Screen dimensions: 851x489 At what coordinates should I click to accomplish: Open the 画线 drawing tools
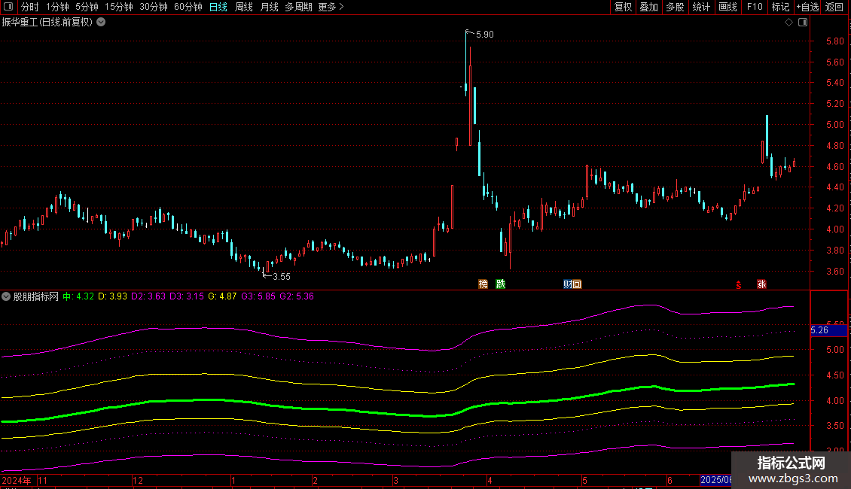(727, 7)
